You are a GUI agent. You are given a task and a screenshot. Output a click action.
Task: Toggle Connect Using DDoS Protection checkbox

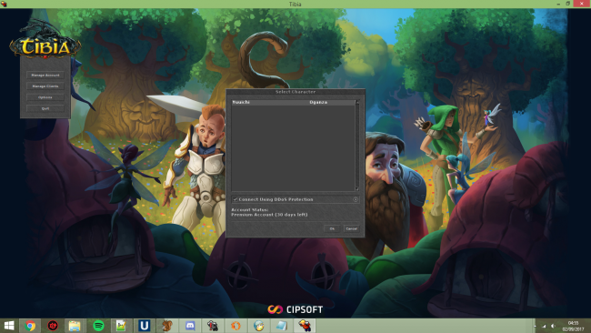point(235,199)
